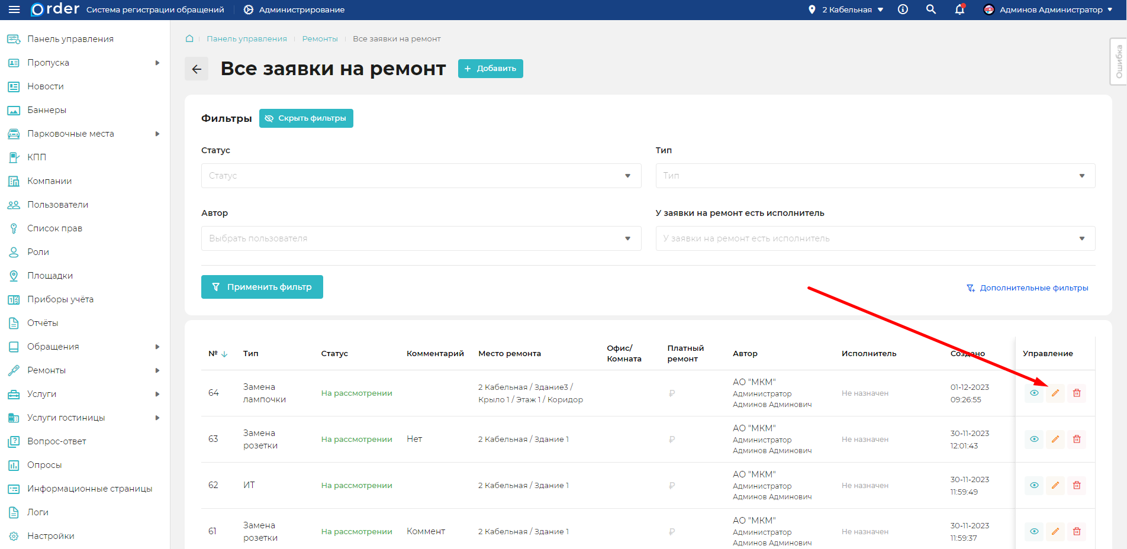View request 61 with eye icon
This screenshot has width=1127, height=549.
coord(1034,532)
